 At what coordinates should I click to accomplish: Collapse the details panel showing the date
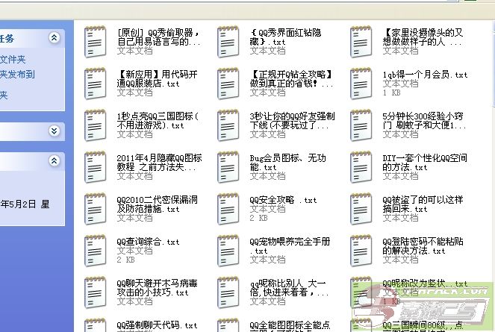[x=54, y=161]
